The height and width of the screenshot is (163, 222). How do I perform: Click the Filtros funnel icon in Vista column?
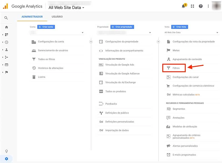(x=168, y=68)
